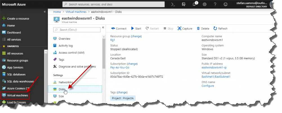Open Disks settings
The image size is (282, 113).
pyautogui.click(x=75, y=89)
